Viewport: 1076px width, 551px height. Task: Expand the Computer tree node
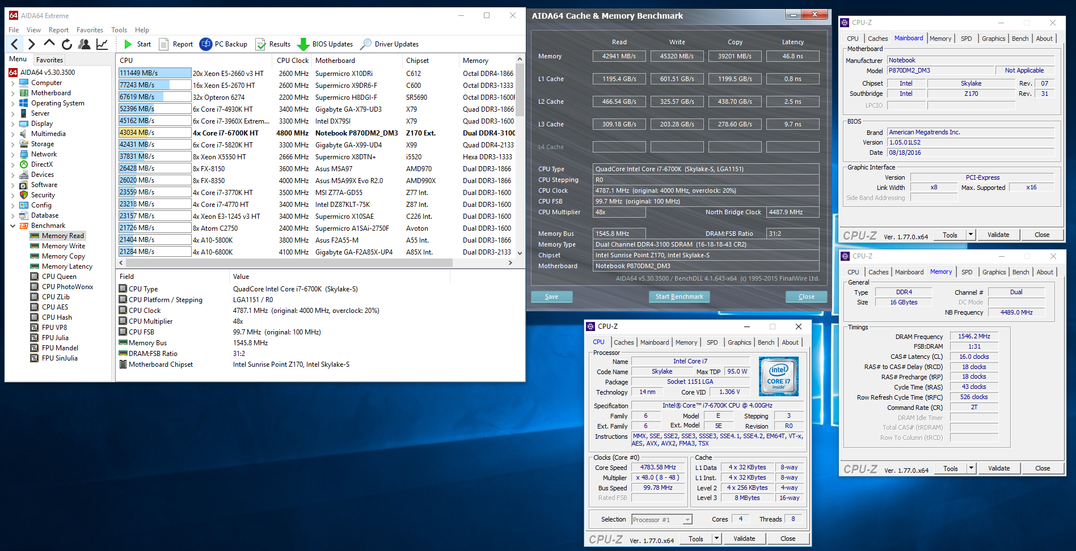[12, 83]
